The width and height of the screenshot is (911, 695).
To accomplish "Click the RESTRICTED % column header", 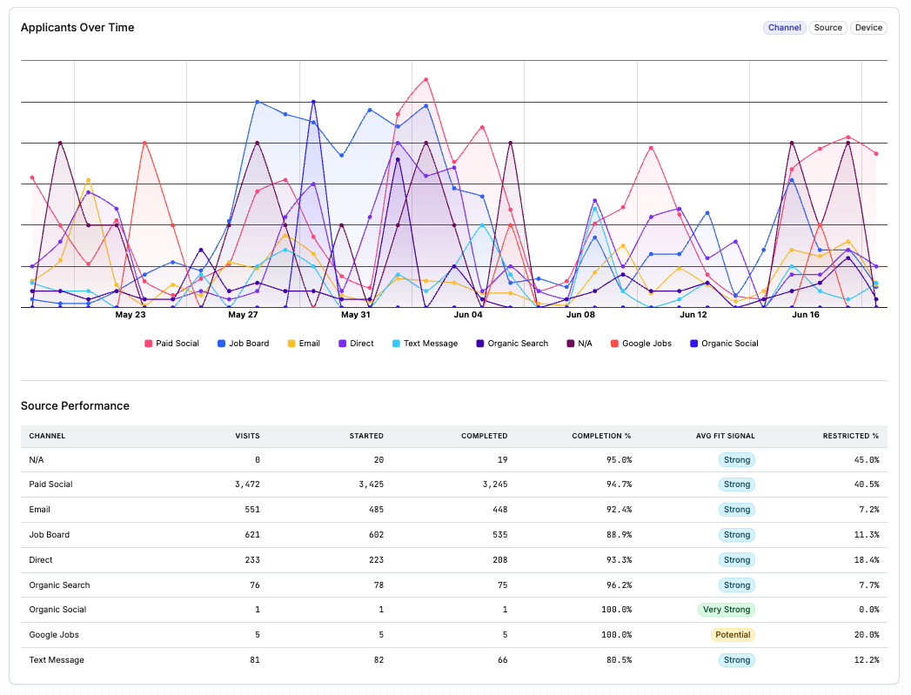I will click(x=851, y=436).
